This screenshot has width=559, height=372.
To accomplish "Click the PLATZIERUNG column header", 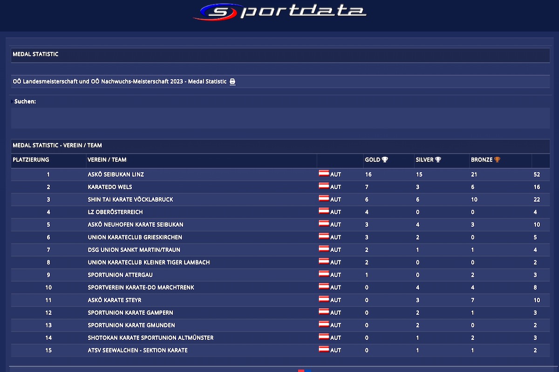I will pyautogui.click(x=31, y=160).
